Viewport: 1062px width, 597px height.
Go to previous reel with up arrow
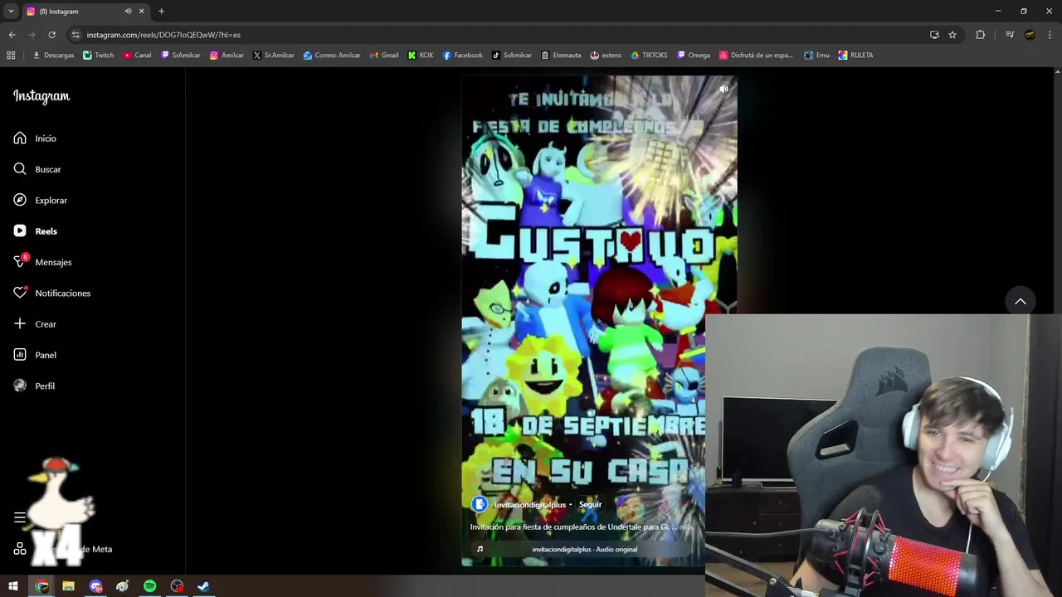point(1021,301)
